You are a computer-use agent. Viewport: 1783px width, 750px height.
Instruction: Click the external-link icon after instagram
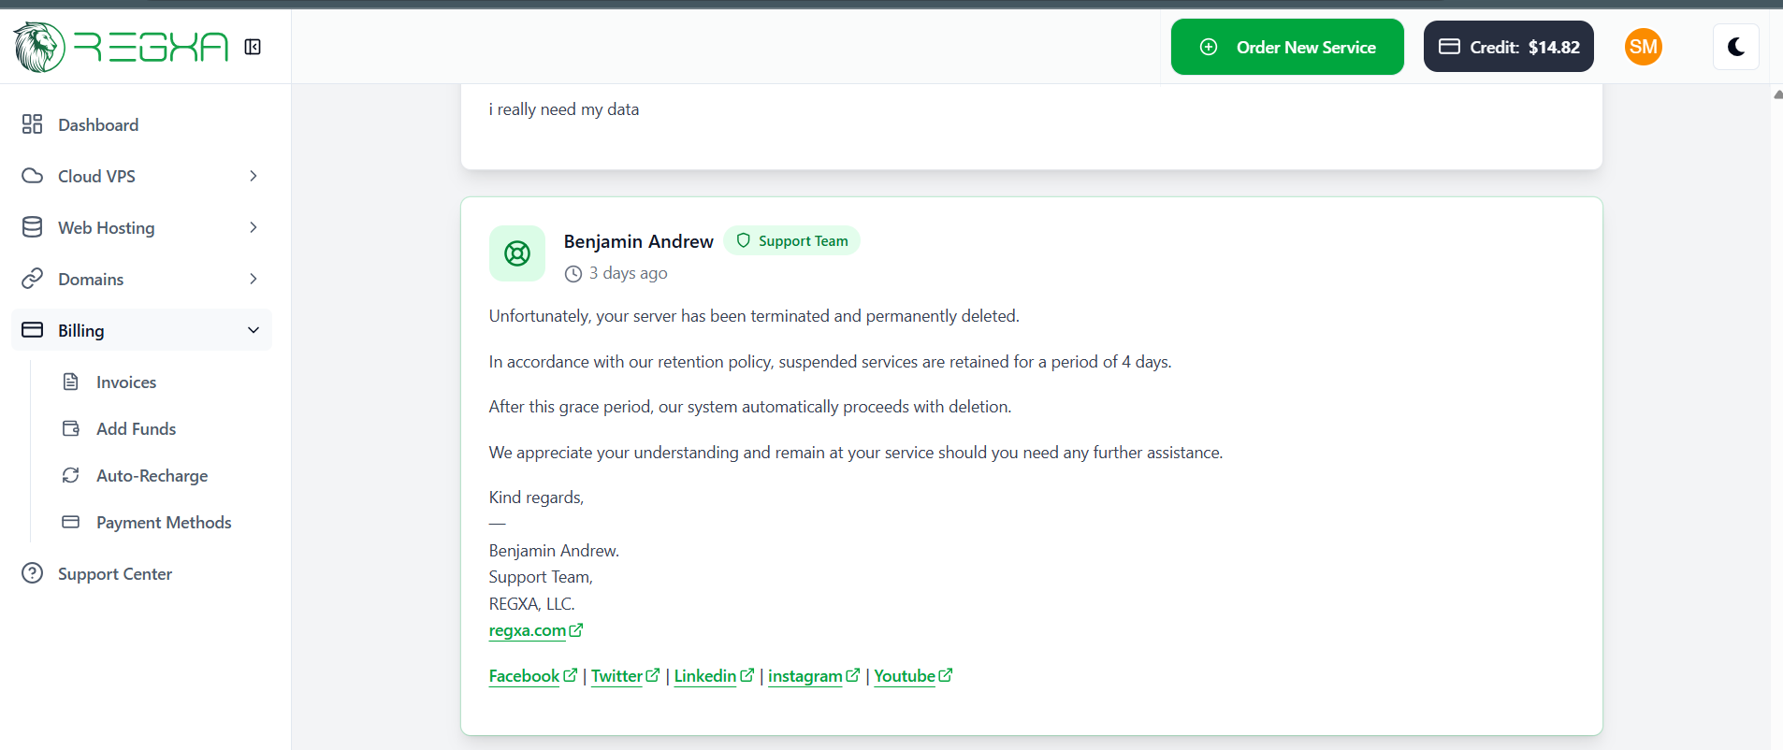(x=853, y=675)
